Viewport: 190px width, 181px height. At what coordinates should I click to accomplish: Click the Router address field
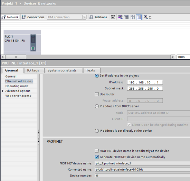click(x=145, y=101)
